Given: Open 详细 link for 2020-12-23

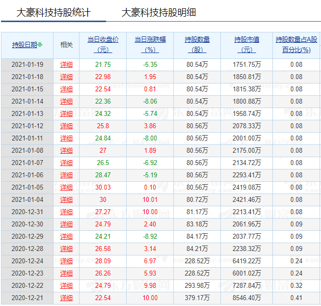Looking at the screenshot, I should tap(66, 274).
